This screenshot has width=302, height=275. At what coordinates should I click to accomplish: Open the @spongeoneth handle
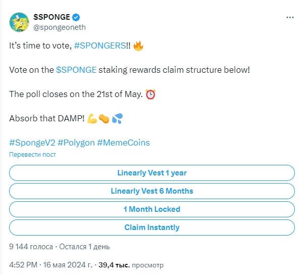(60, 27)
